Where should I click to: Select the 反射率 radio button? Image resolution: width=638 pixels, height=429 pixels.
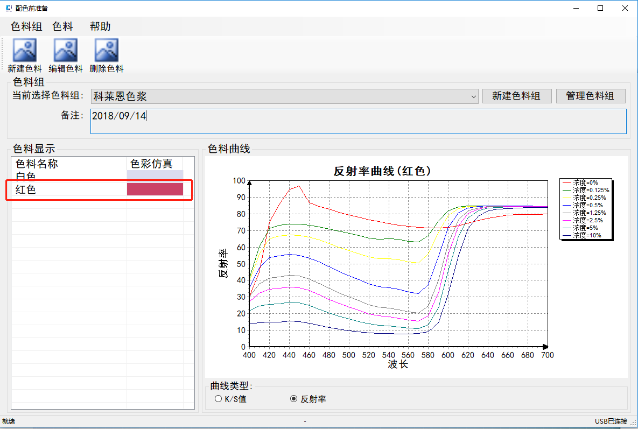pos(293,399)
